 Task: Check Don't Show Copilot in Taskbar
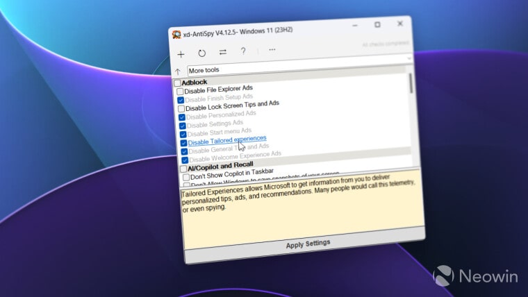click(186, 177)
